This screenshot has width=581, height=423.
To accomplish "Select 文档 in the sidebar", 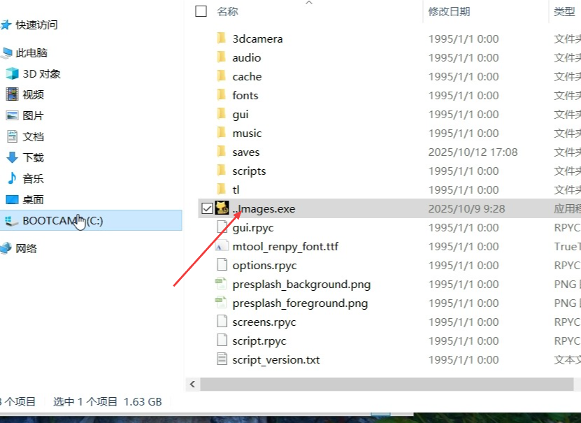I will [33, 136].
